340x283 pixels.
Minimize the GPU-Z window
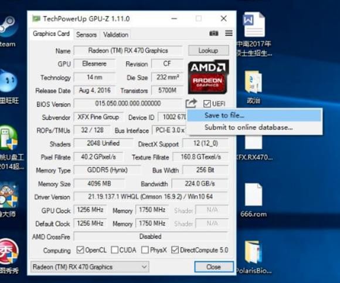(x=174, y=19)
